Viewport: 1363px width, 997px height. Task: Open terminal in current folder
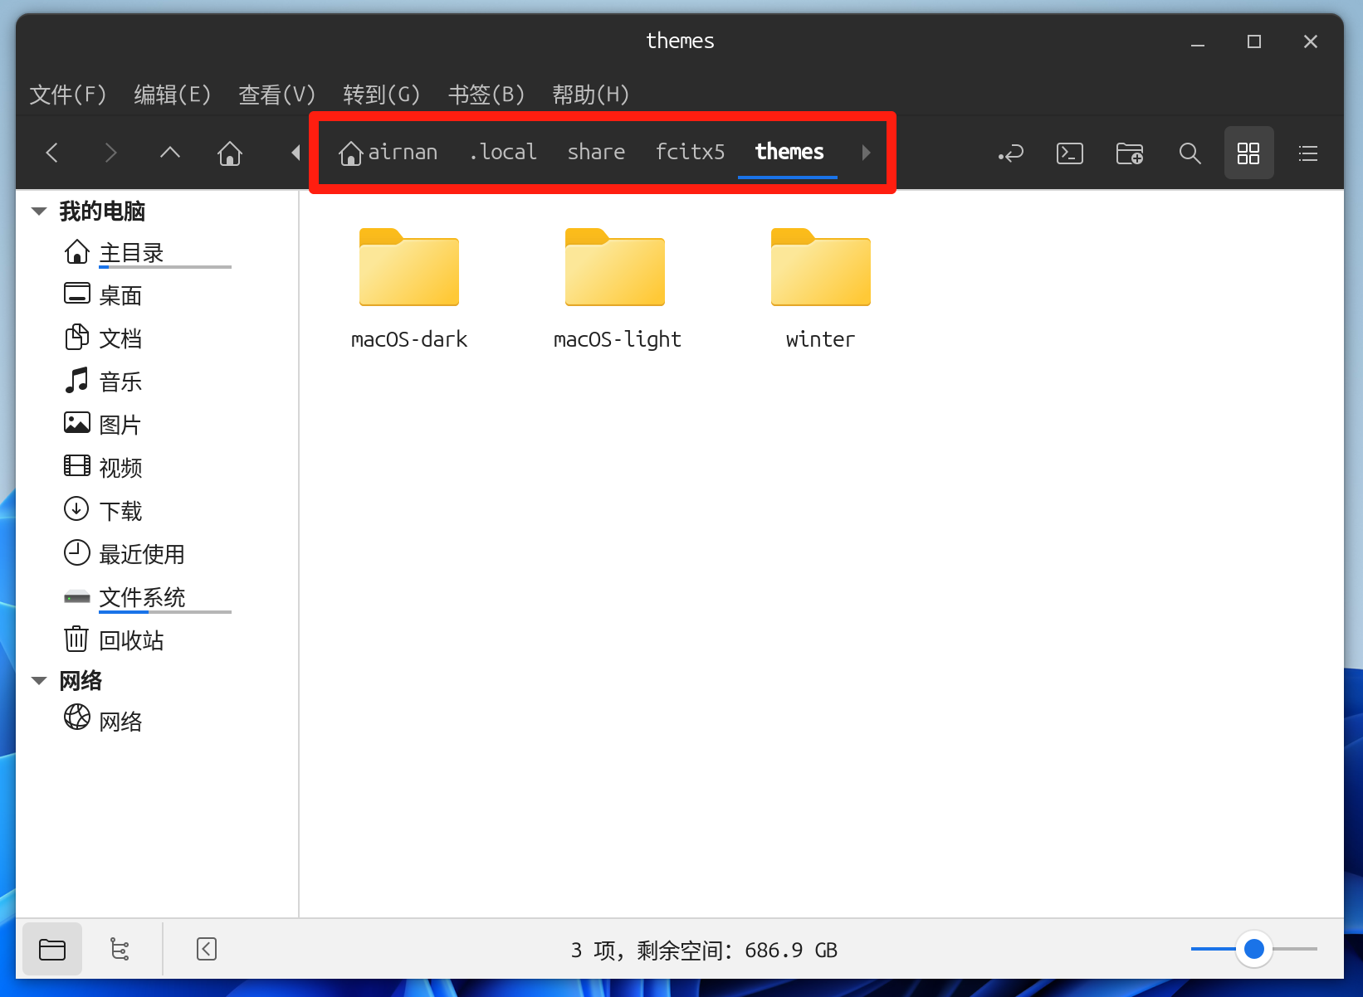click(1069, 153)
